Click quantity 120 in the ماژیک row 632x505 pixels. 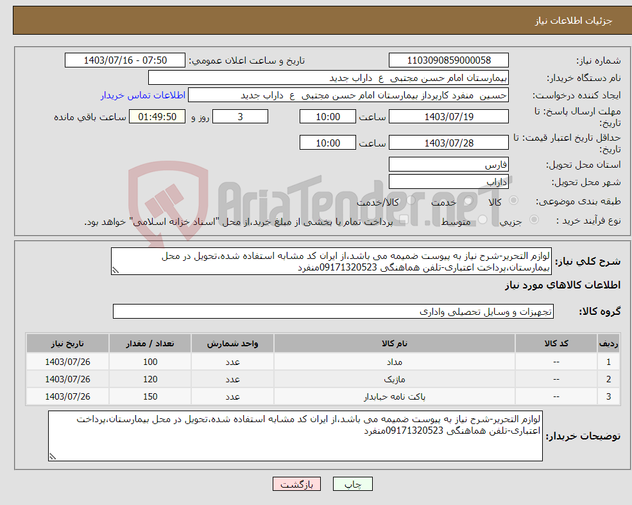pyautogui.click(x=150, y=379)
